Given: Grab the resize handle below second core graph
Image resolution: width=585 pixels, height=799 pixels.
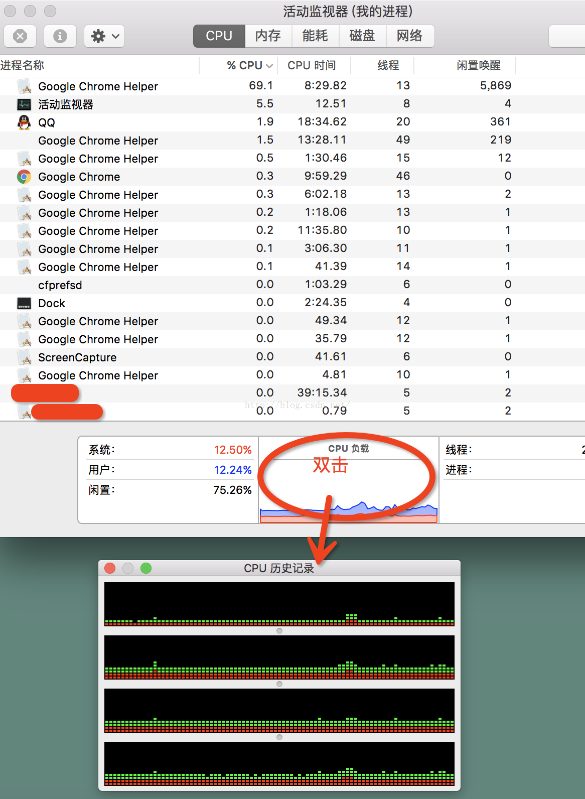Looking at the screenshot, I should [279, 684].
